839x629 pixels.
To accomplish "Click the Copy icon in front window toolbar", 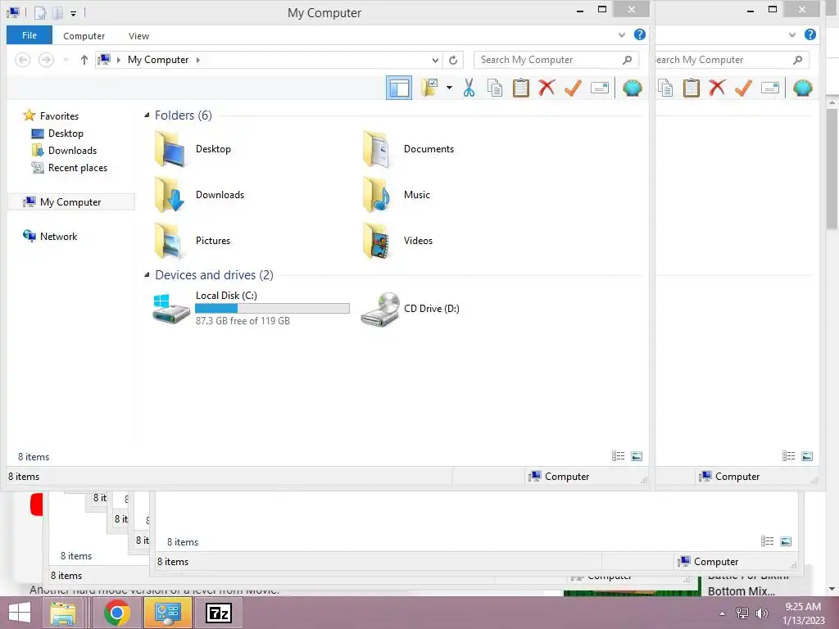I will [x=495, y=88].
